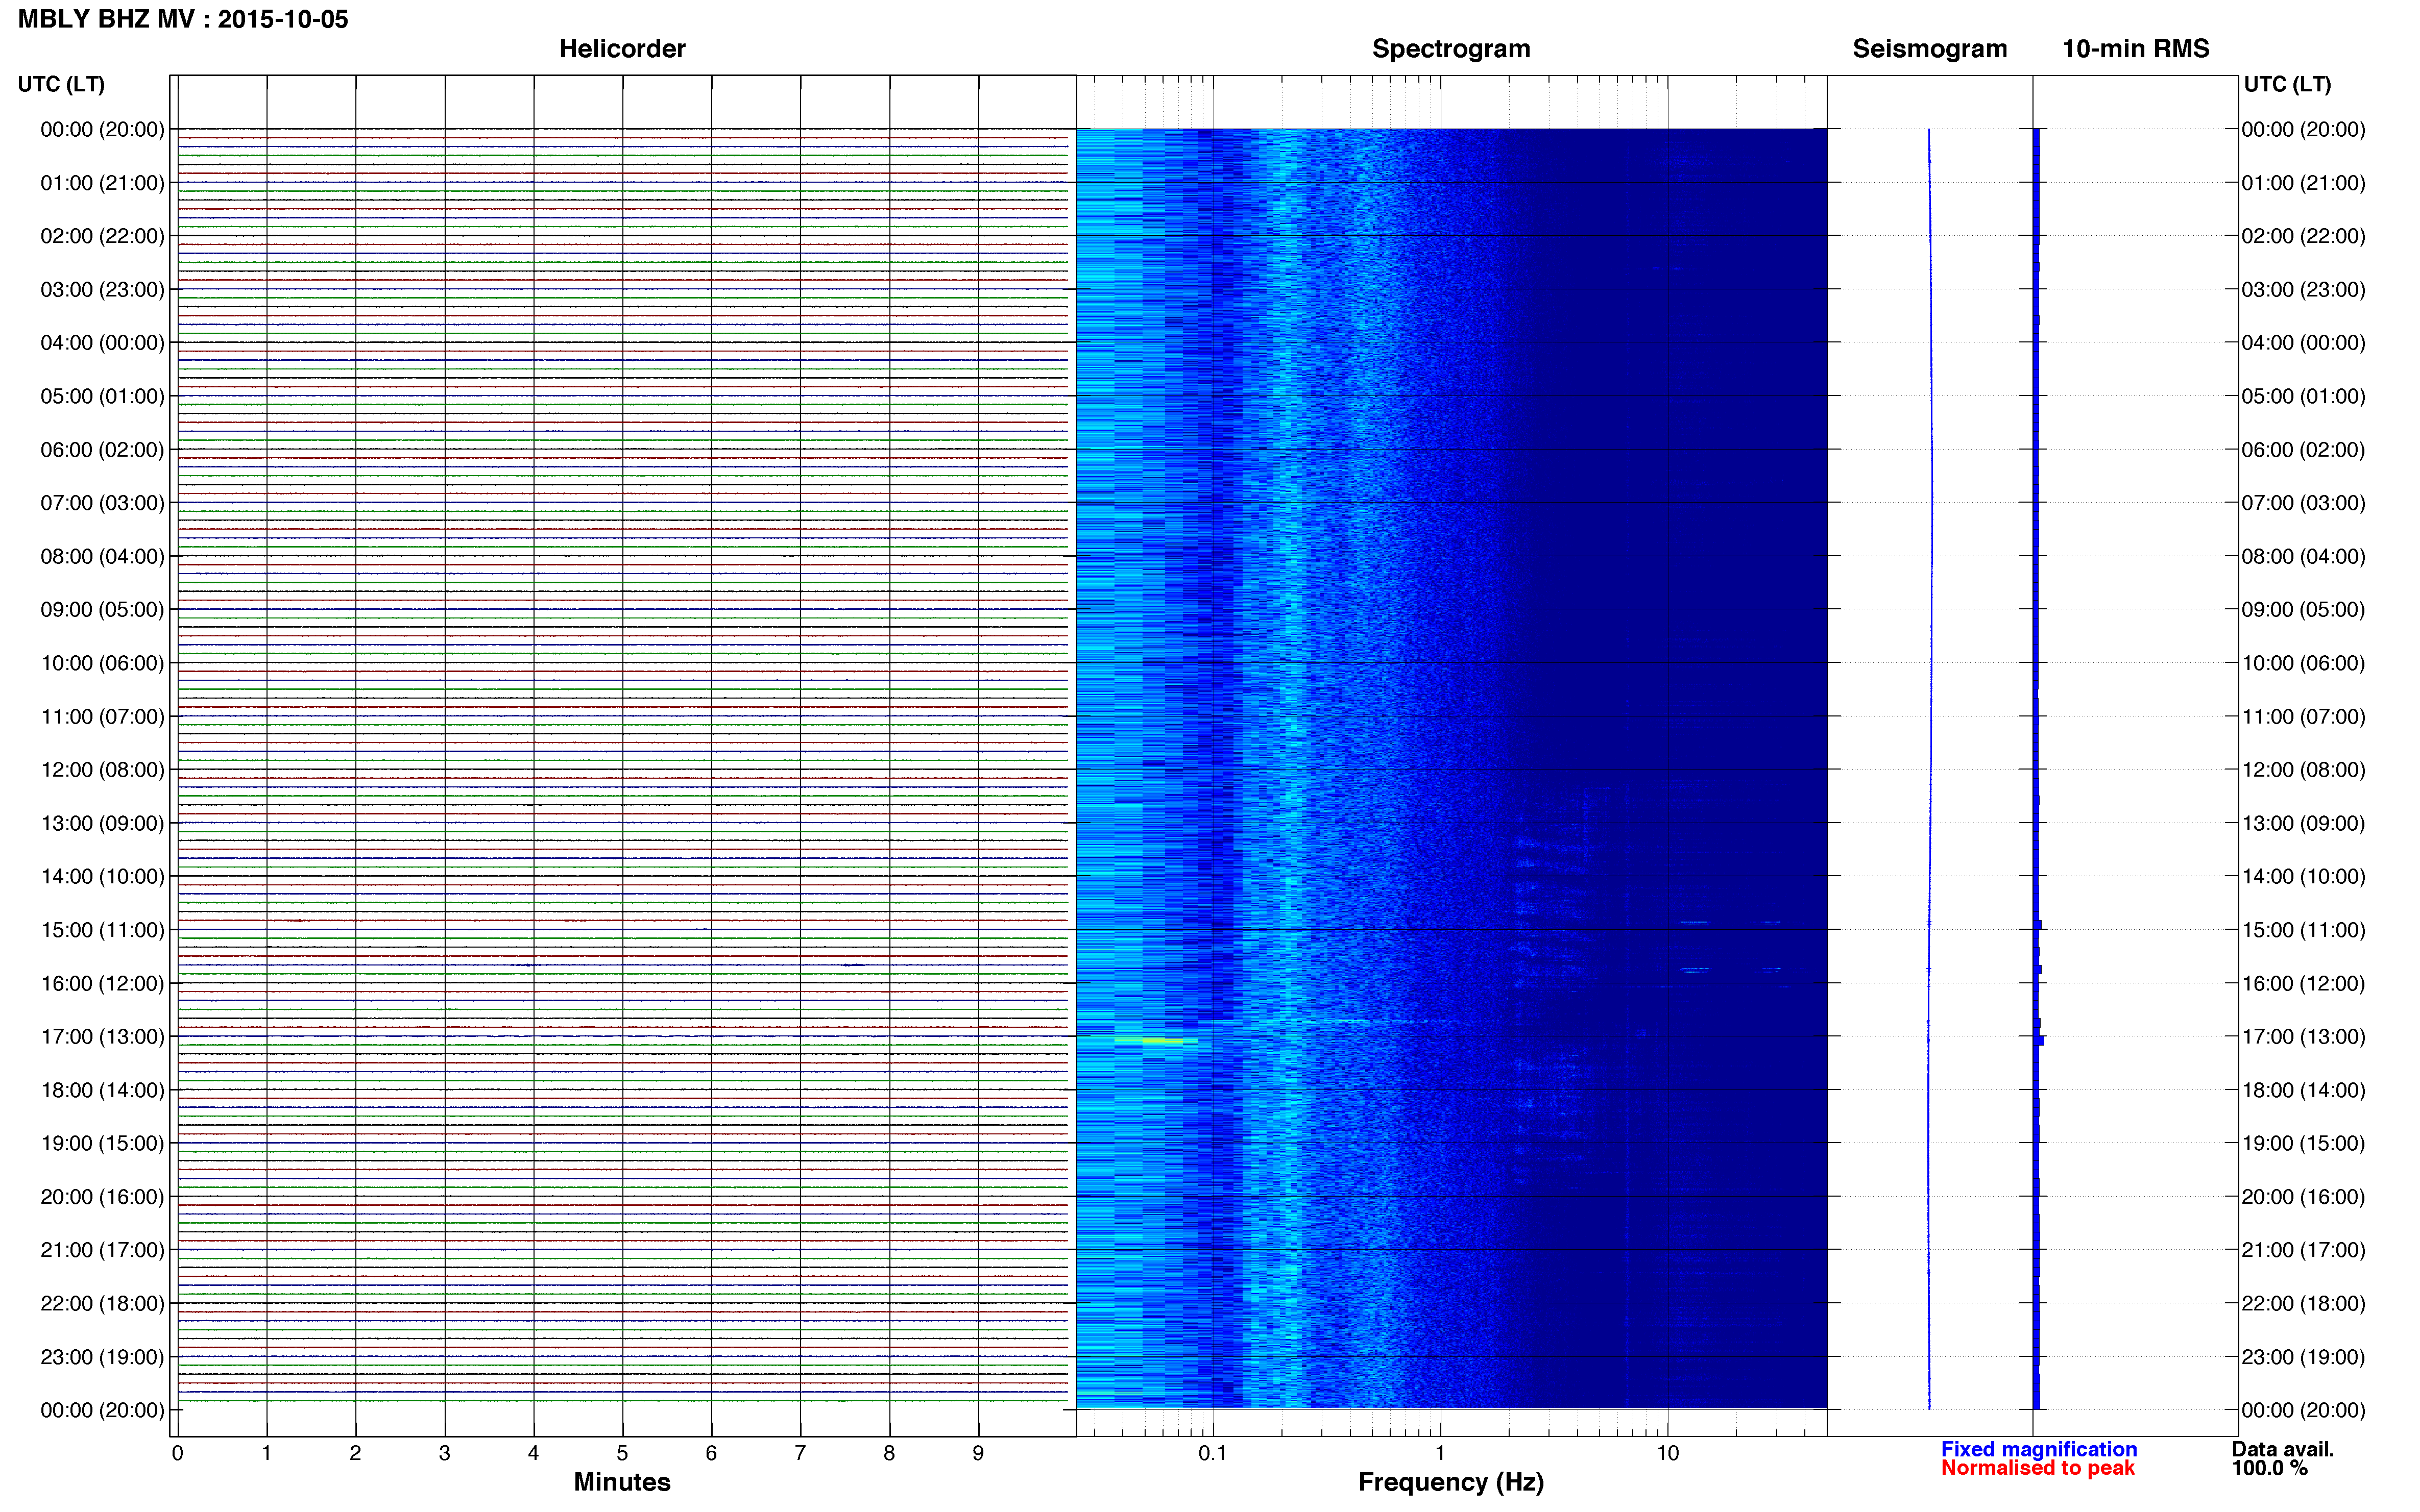Click the blue seismogram trace line

tap(1930, 768)
